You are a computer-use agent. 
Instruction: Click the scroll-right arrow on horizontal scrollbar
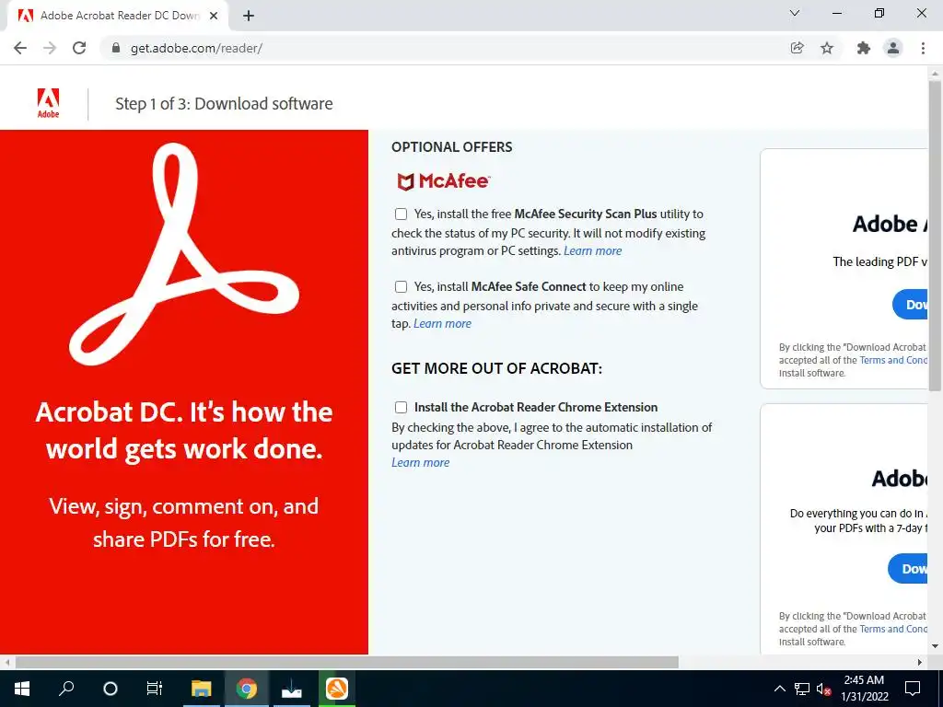(x=920, y=663)
